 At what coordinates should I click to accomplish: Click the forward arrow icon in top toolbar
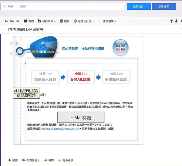[x=17, y=21]
